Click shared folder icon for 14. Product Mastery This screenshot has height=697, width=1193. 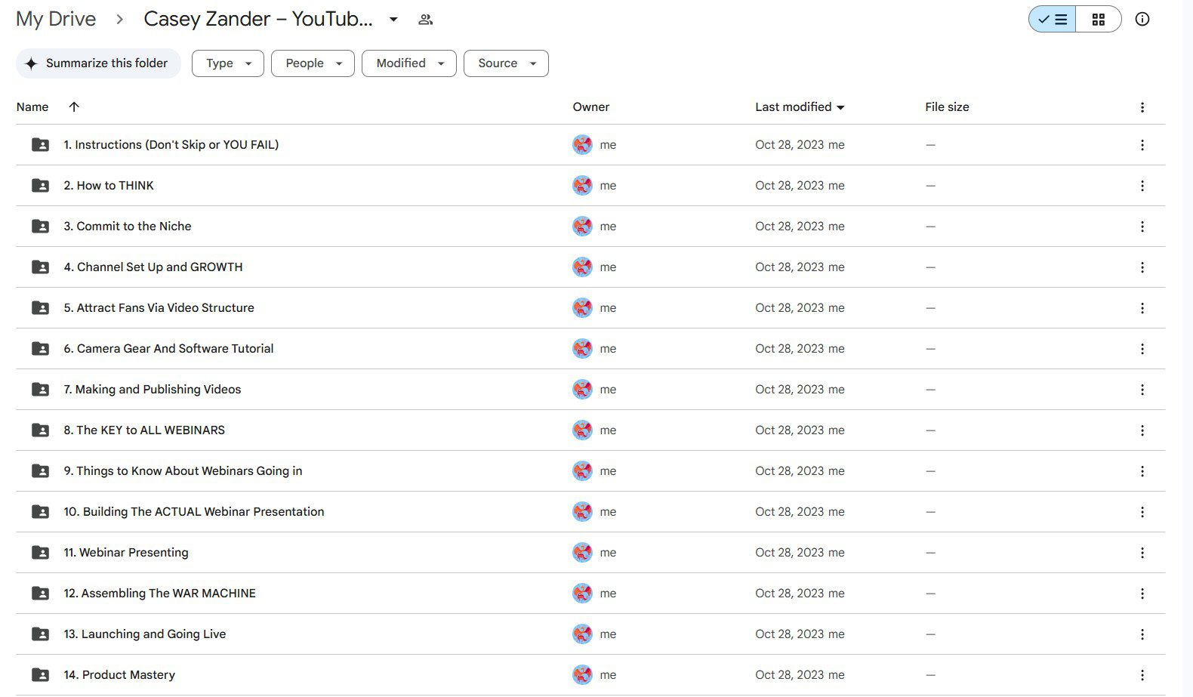click(40, 675)
